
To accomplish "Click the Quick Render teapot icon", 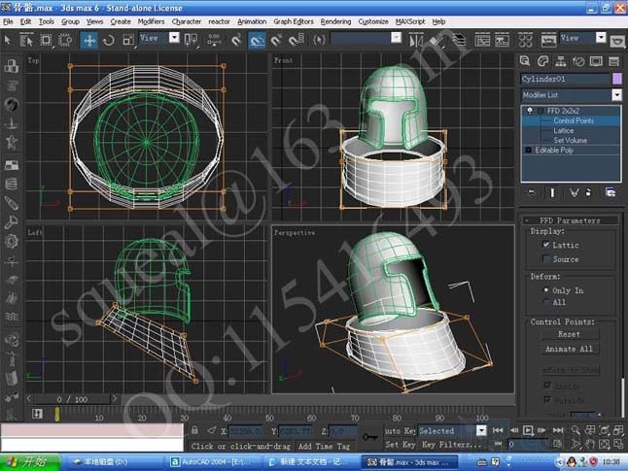I will click(617, 40).
